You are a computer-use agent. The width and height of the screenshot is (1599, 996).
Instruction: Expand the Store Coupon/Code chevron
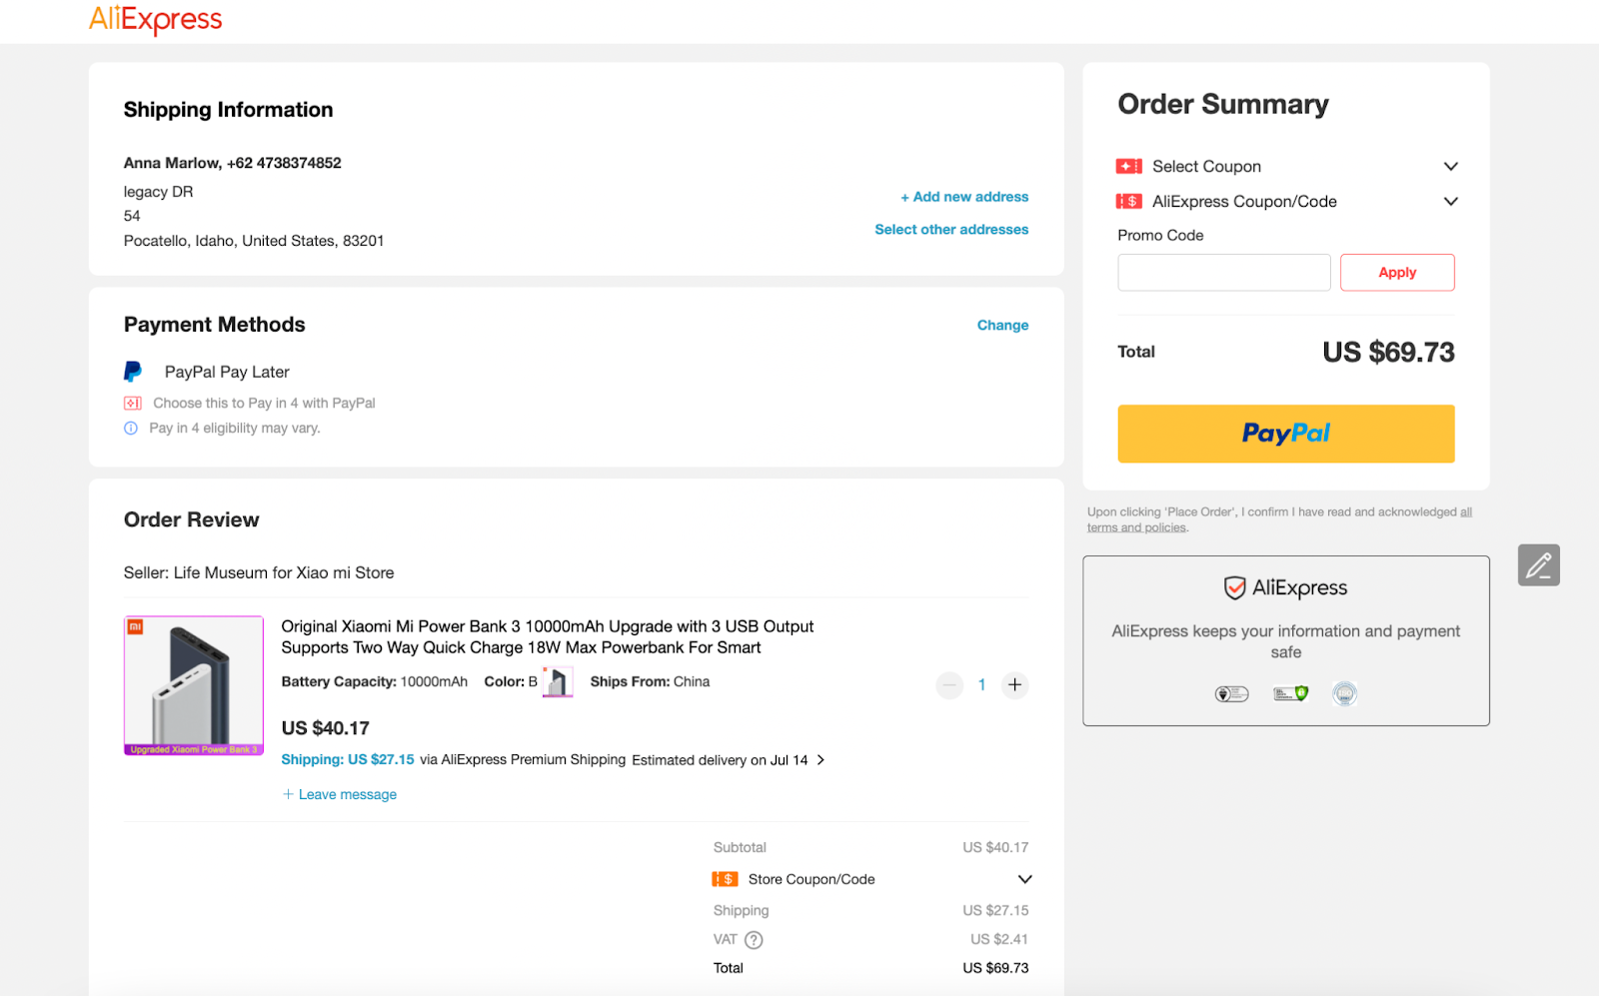[x=1024, y=879]
